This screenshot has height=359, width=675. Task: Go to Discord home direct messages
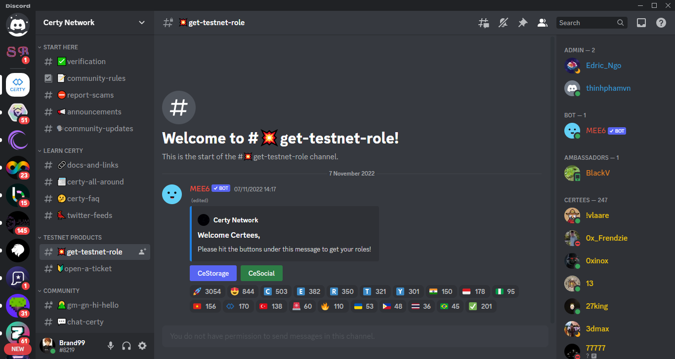click(x=18, y=25)
